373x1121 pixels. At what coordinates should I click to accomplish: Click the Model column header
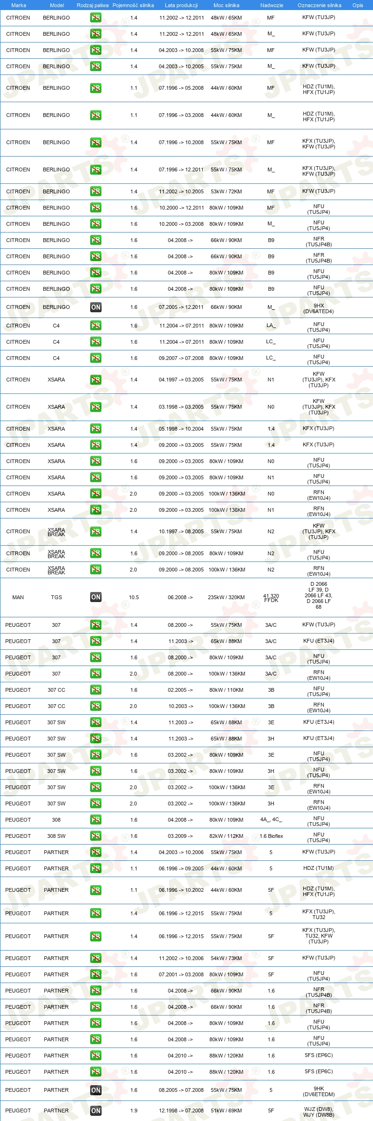[57, 5]
